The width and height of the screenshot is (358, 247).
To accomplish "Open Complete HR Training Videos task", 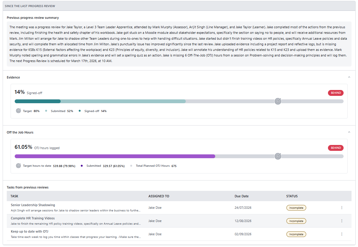I will click(x=33, y=218).
